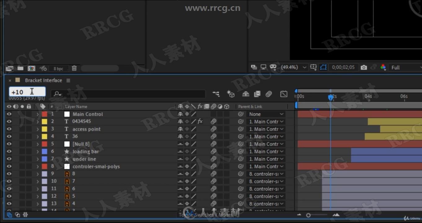Click the timeline zoom slider knob
422x223 pixels.
coord(308,215)
